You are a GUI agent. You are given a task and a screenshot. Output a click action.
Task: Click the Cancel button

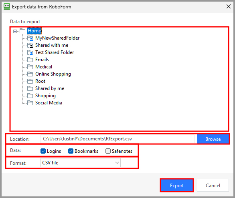(x=213, y=185)
